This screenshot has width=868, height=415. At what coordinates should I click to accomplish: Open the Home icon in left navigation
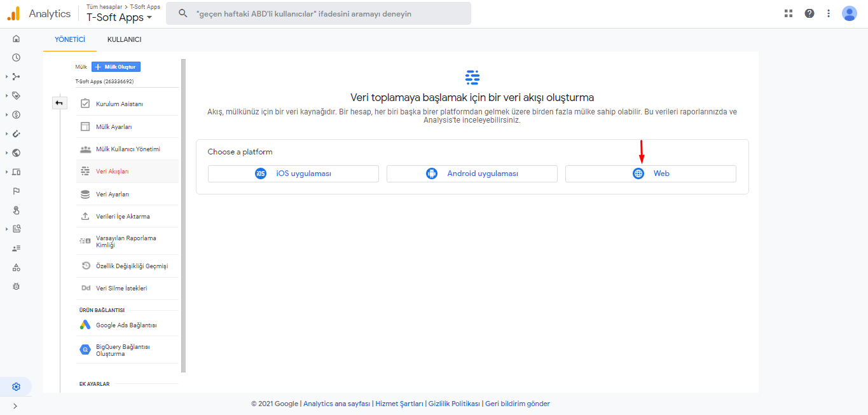(16, 38)
